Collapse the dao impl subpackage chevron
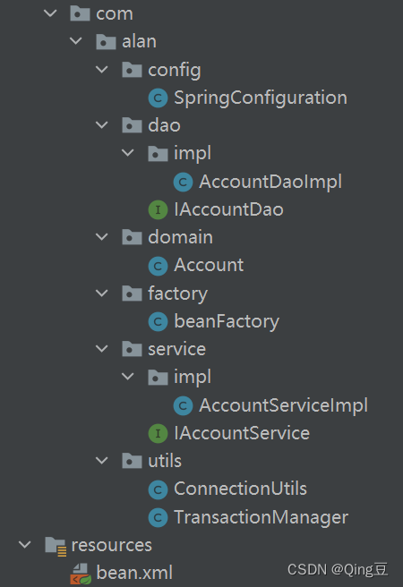This screenshot has height=587, width=403. click(x=128, y=153)
